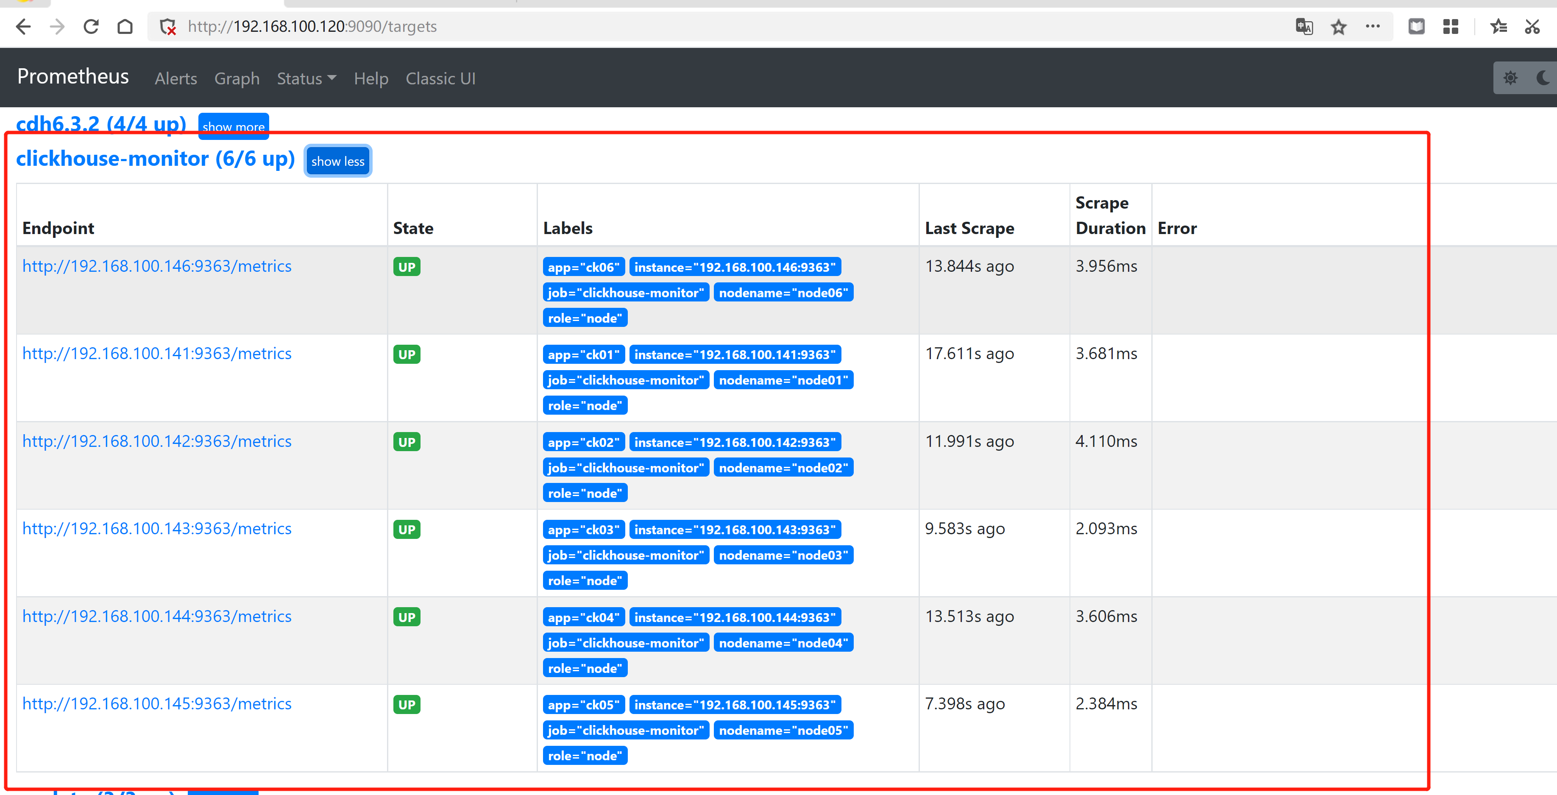Click the UP badge for 192.168.100.145
This screenshot has width=1557, height=795.
pyautogui.click(x=407, y=704)
